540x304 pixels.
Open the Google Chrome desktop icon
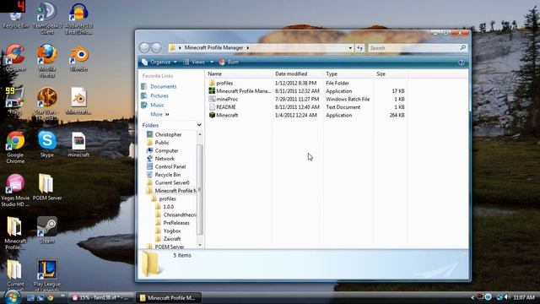point(15,147)
